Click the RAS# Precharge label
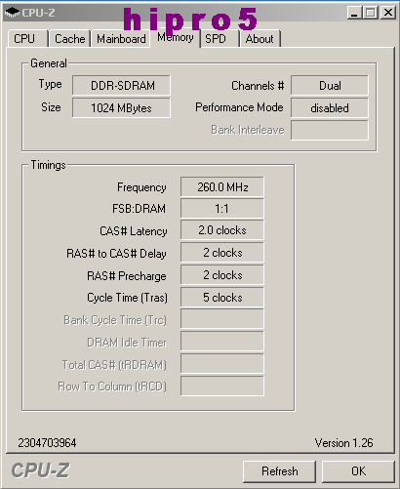The width and height of the screenshot is (400, 489). (x=127, y=276)
